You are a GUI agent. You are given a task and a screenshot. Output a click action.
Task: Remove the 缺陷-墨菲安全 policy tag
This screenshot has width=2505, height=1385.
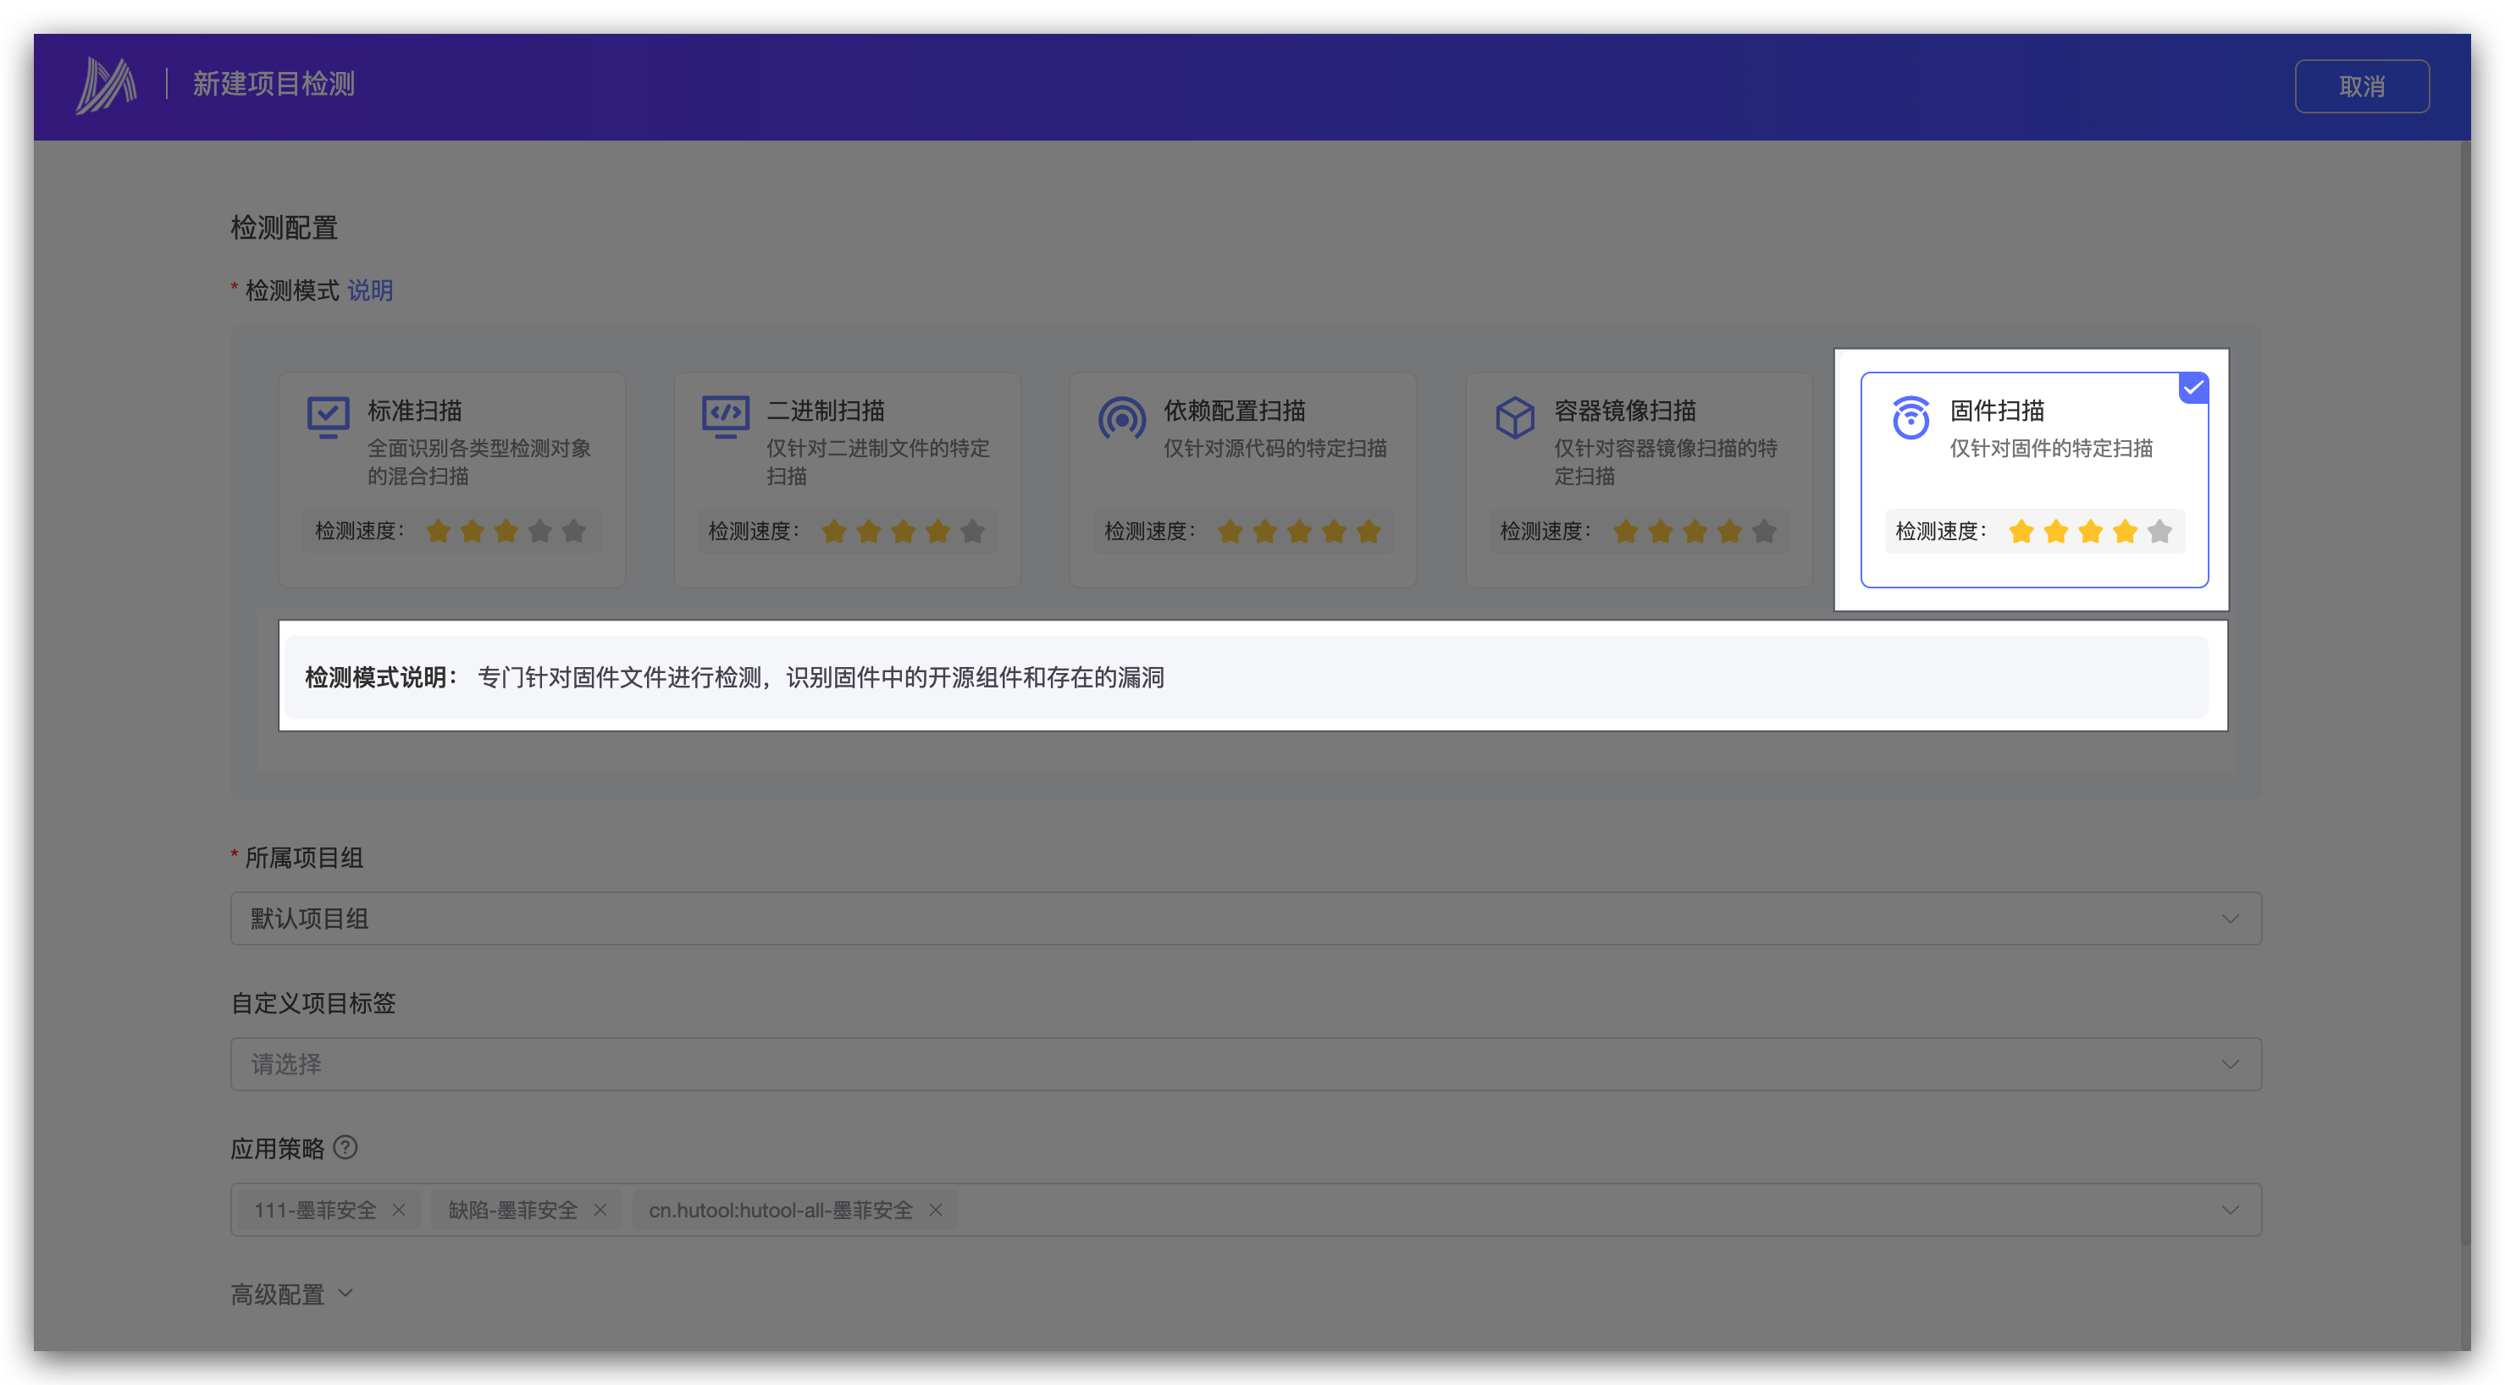pos(600,1210)
